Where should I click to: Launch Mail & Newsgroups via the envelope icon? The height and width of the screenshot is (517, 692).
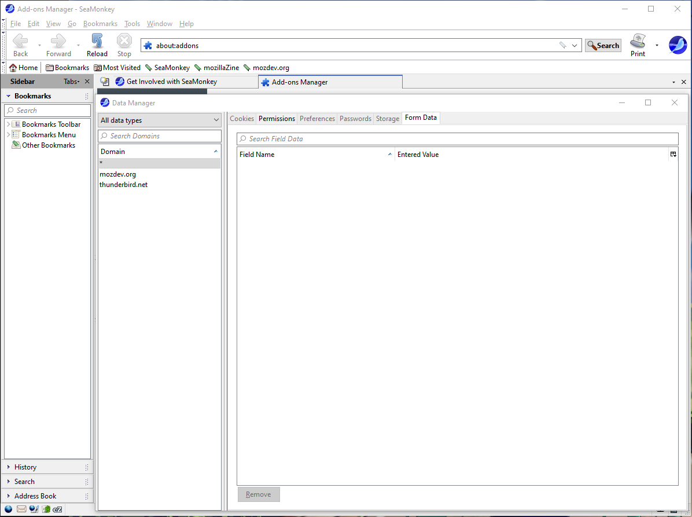21,509
